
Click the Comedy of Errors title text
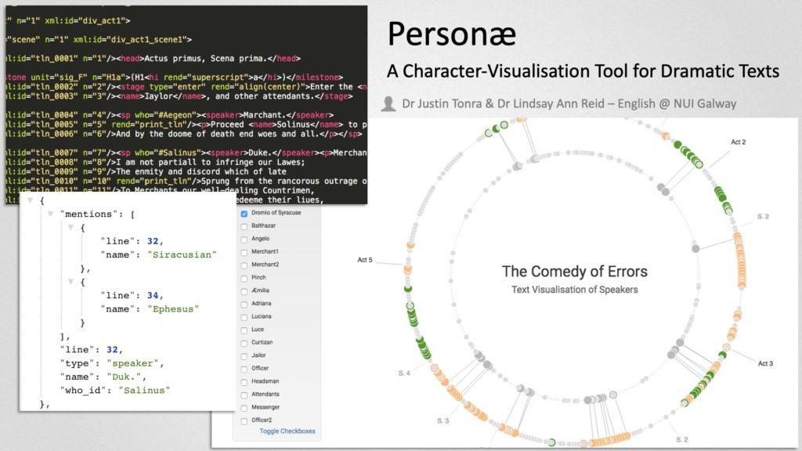tap(574, 272)
